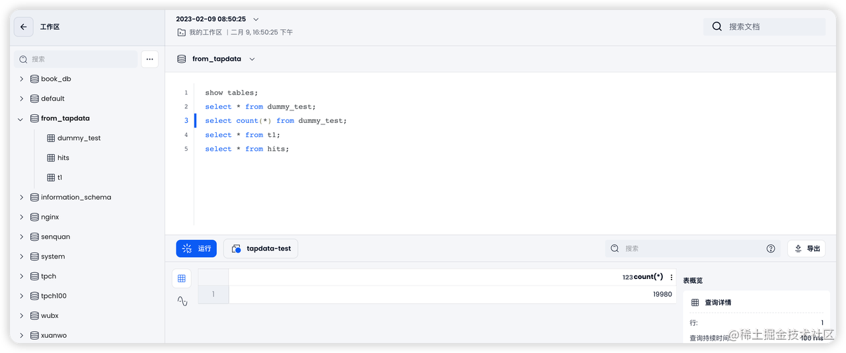Expand the book_db database

(21, 79)
